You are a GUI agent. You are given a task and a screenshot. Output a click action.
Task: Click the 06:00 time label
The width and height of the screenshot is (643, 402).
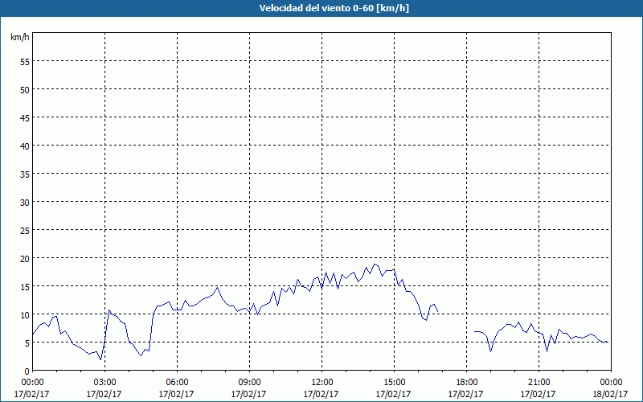(177, 383)
